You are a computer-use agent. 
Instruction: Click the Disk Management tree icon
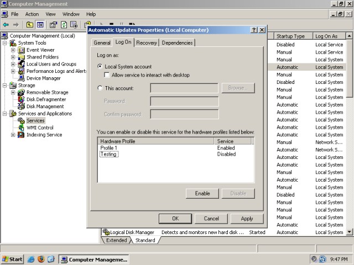click(x=21, y=107)
